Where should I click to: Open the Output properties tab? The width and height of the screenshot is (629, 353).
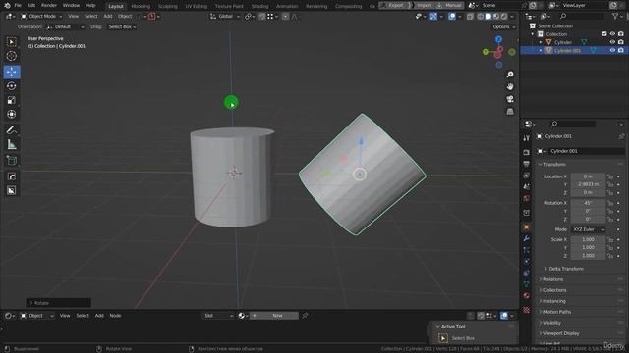[527, 164]
